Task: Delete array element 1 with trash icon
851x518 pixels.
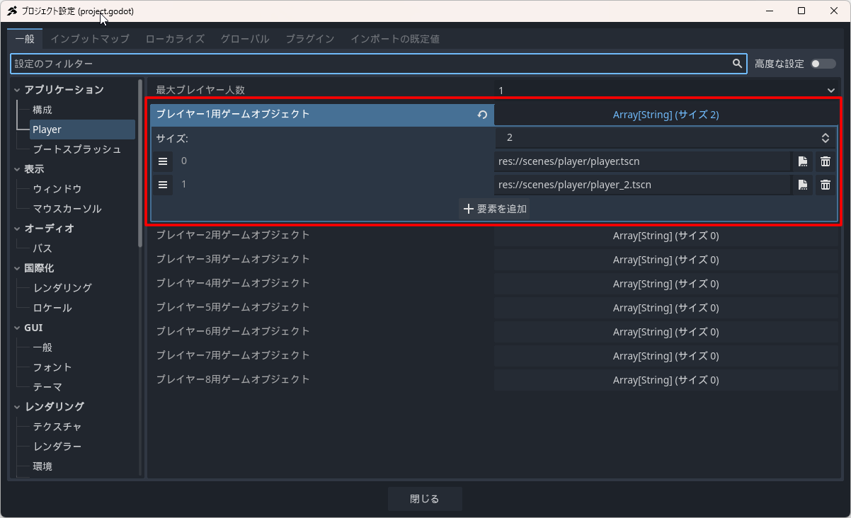Action: [x=825, y=185]
